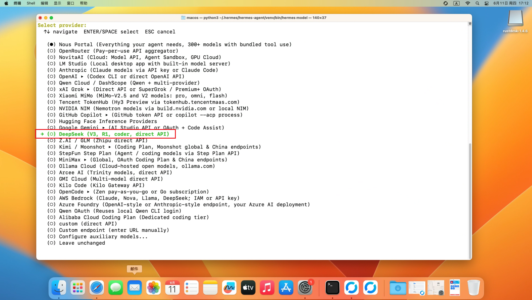Select the Anthropic provider radio option

tap(52, 70)
